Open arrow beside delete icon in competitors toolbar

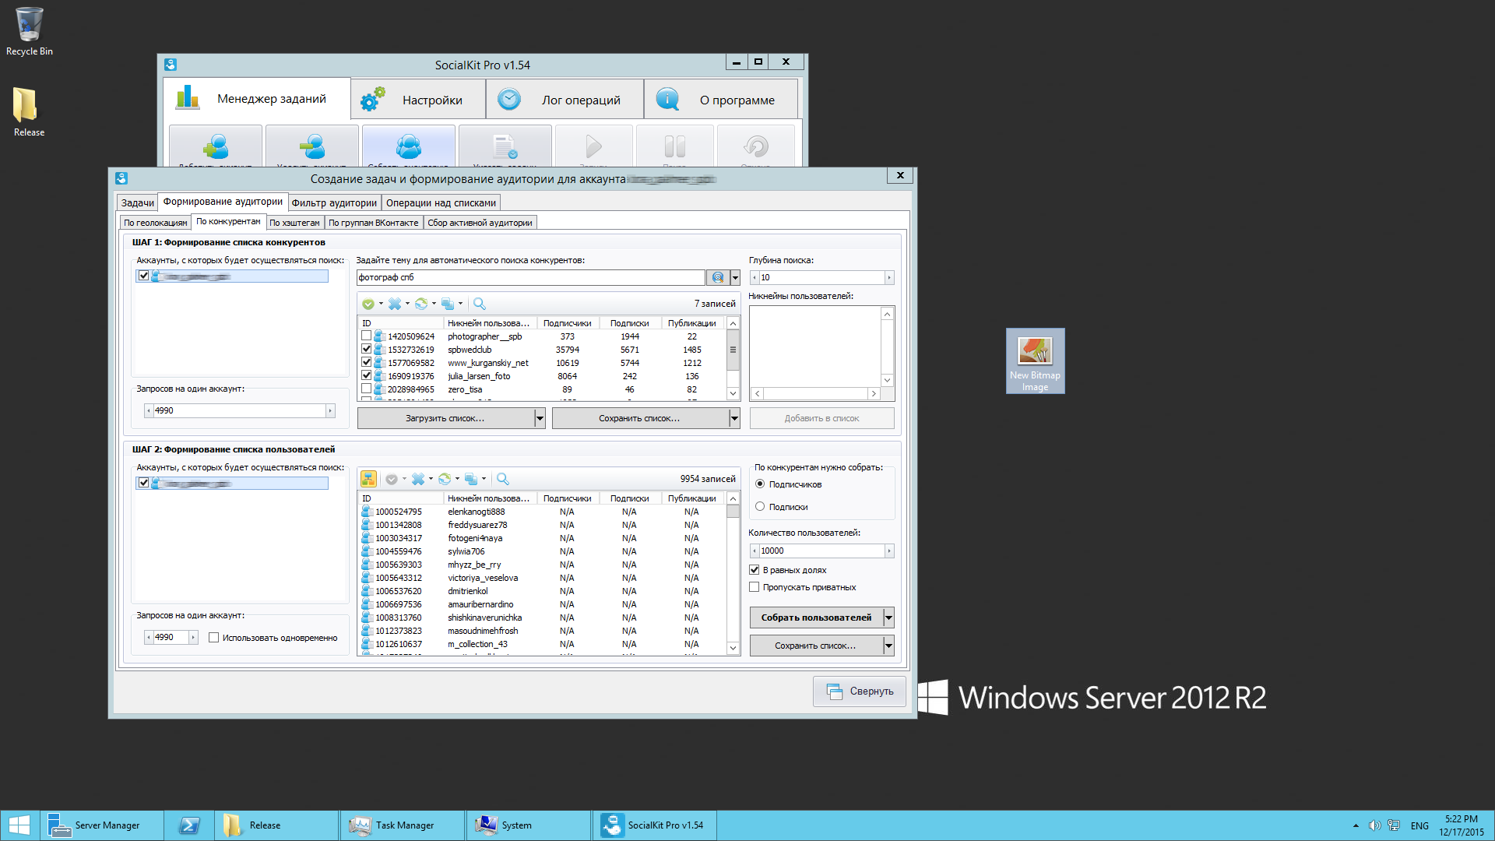pos(407,304)
